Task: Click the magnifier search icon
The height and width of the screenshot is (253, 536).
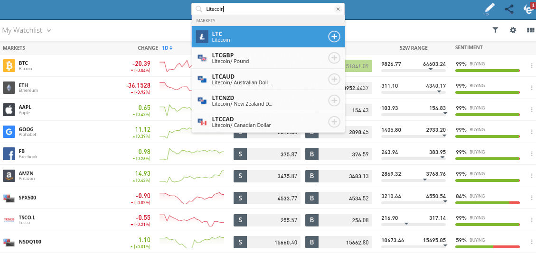Action: coord(198,9)
